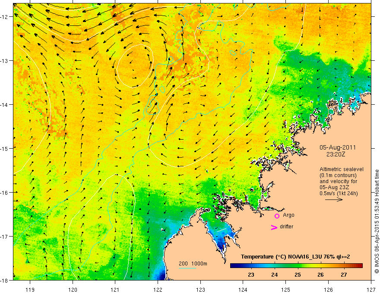
Task: Click the '05-Aug-2011' date label
Action: point(338,147)
